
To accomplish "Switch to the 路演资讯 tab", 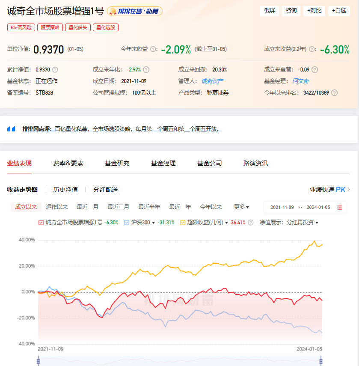I will [255, 163].
